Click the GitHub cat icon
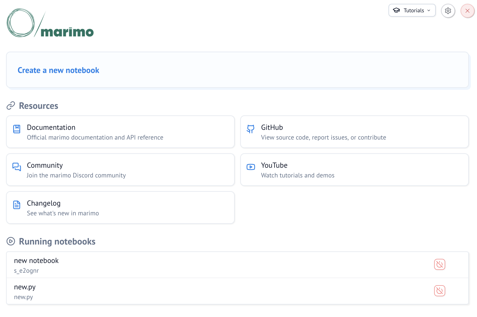 click(251, 129)
